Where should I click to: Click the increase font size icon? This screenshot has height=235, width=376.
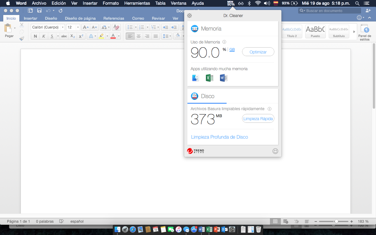pyautogui.click(x=85, y=27)
